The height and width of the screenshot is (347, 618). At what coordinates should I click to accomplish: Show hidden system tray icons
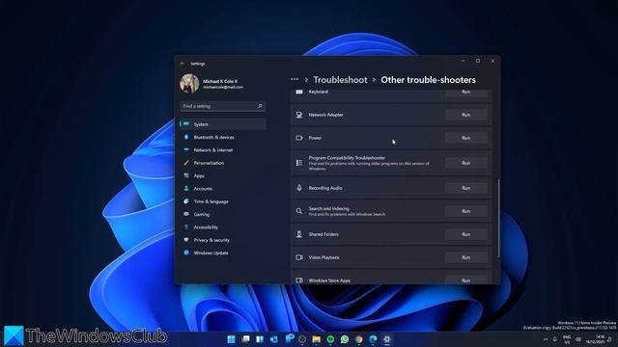click(x=546, y=339)
